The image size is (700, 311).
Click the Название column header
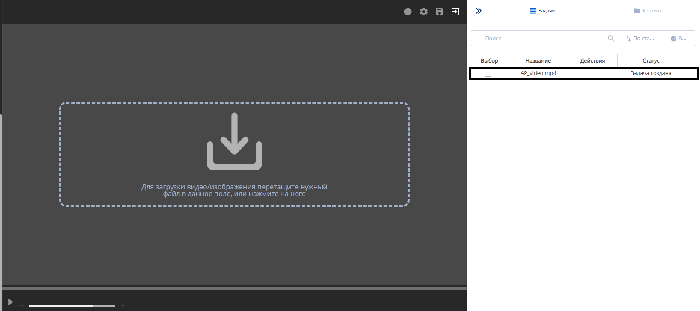(538, 60)
